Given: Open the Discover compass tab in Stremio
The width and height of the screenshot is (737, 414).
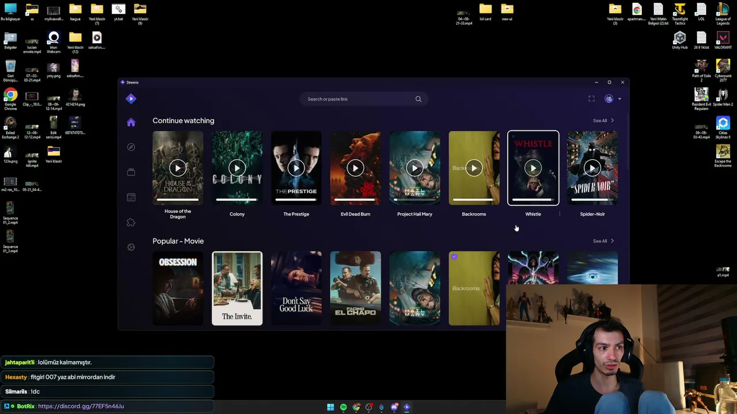Looking at the screenshot, I should [131, 147].
